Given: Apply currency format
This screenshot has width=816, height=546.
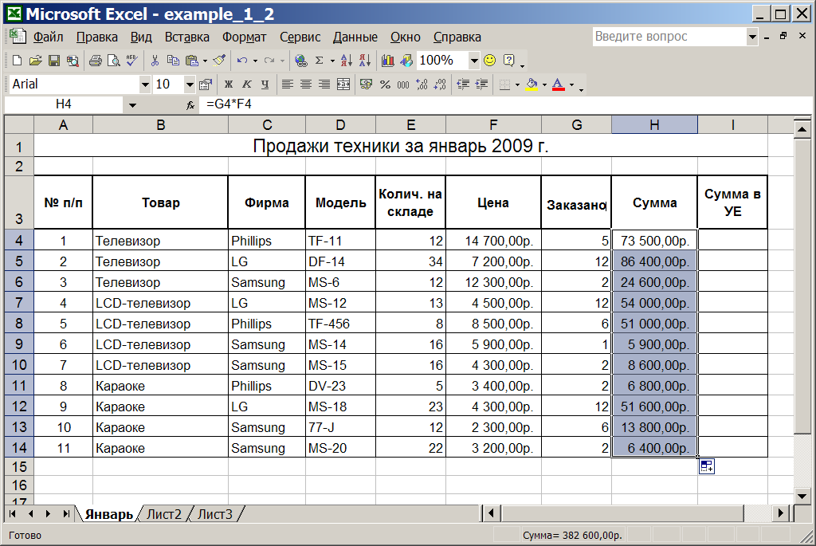Looking at the screenshot, I should click(x=367, y=84).
